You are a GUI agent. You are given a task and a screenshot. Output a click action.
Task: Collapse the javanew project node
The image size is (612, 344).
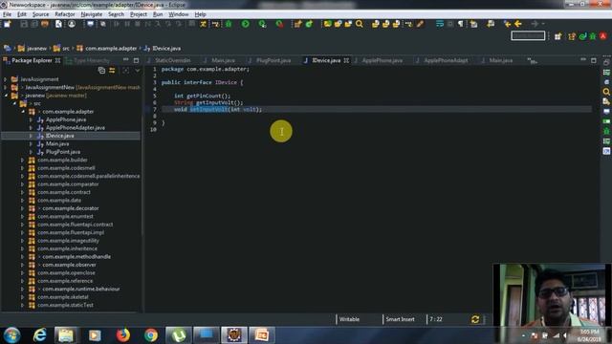[x=6, y=96]
